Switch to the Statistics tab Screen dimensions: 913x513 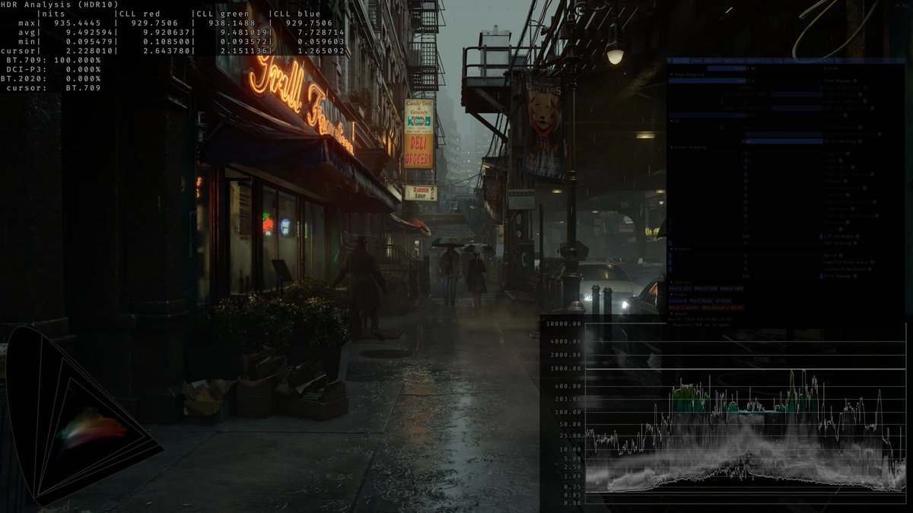(x=759, y=60)
